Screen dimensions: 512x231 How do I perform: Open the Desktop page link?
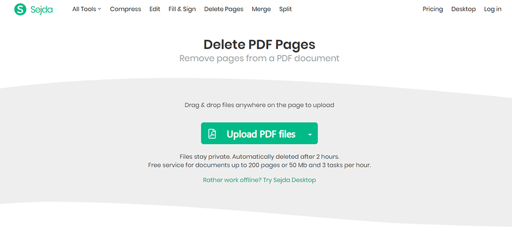[x=463, y=9]
